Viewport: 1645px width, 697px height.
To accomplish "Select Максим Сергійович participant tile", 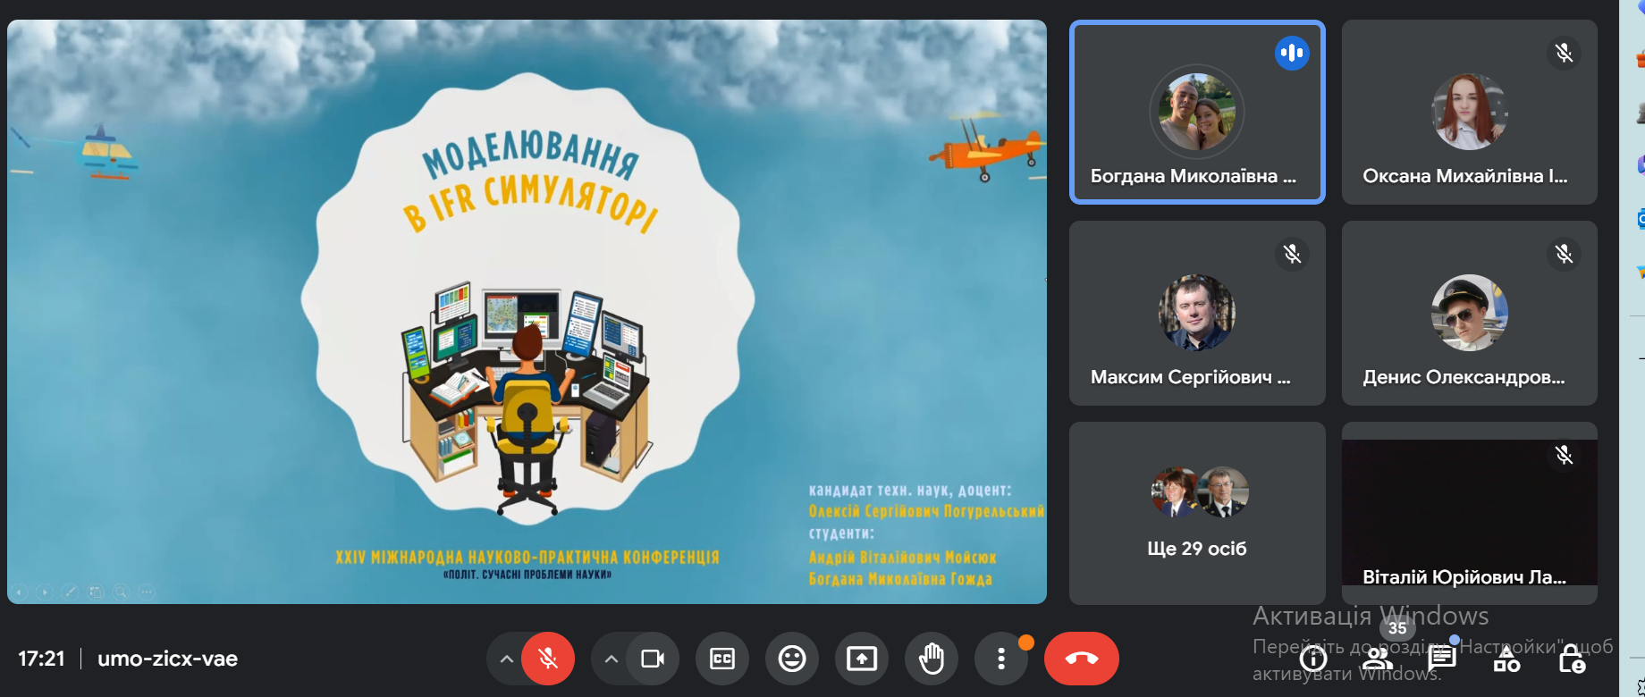I will tap(1197, 313).
